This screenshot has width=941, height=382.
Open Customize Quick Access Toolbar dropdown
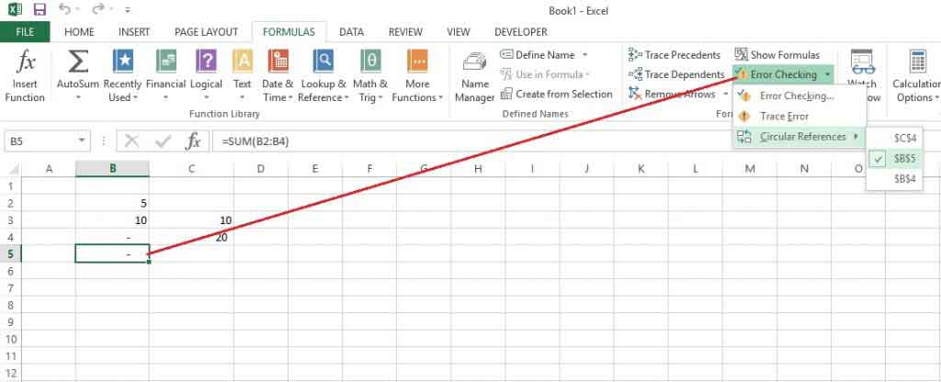[127, 11]
